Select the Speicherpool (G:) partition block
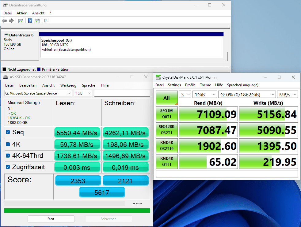Image resolution: width=301 pixels, height=227 pixels. pyautogui.click(x=131, y=47)
